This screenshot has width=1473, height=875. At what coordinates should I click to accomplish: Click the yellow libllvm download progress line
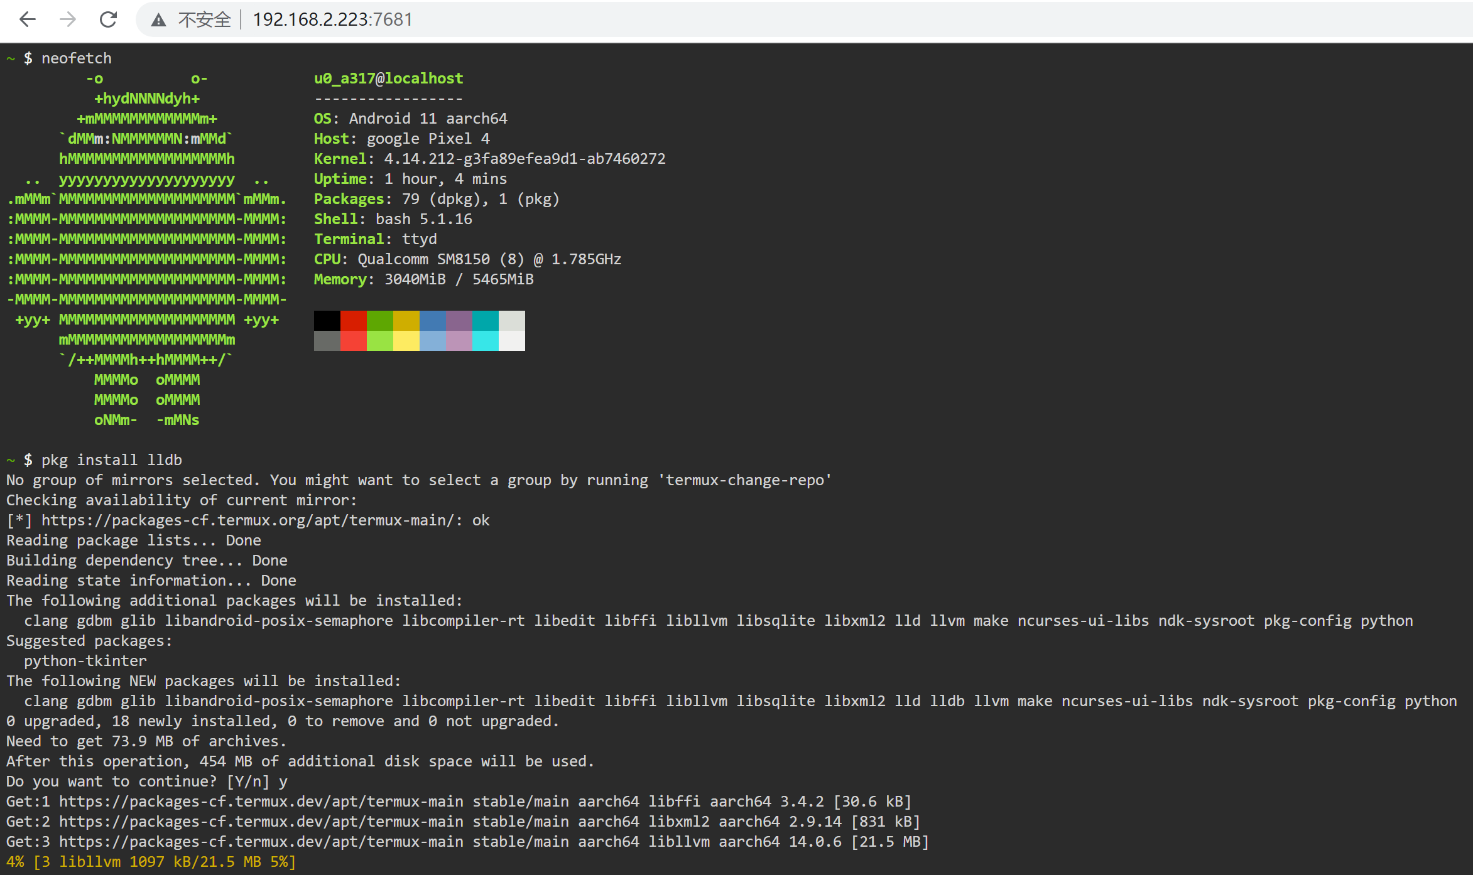pos(151,862)
